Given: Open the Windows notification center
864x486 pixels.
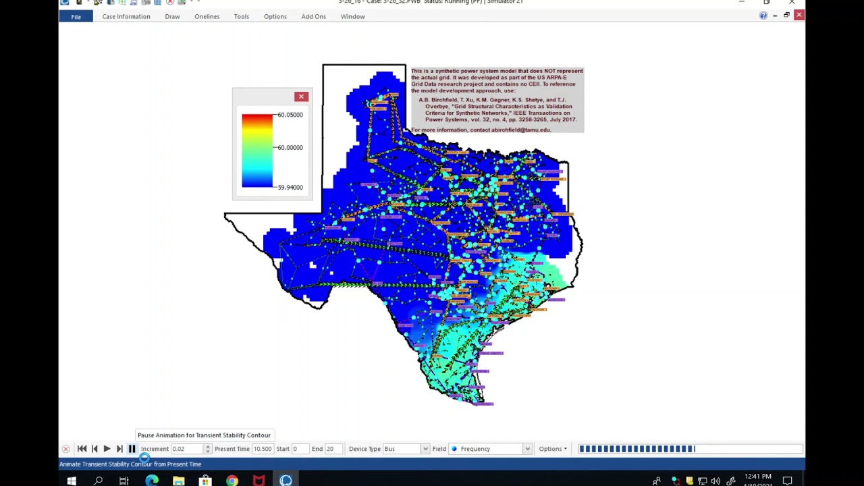Looking at the screenshot, I should (x=788, y=481).
